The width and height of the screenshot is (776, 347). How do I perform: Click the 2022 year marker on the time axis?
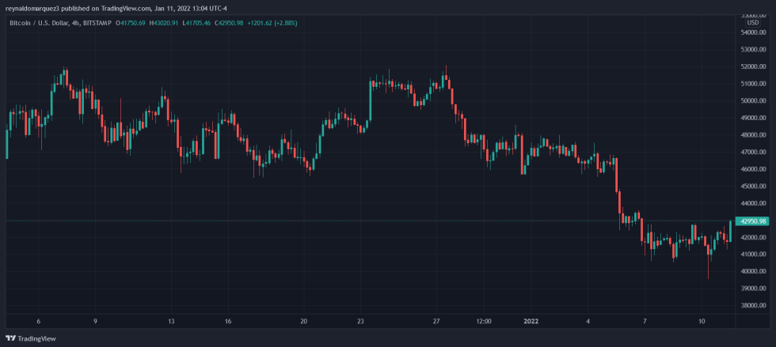point(532,322)
